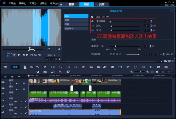Open the 声音 track volume triangle dropdown
The height and width of the screenshot is (119, 176).
pyautogui.click(x=26, y=101)
